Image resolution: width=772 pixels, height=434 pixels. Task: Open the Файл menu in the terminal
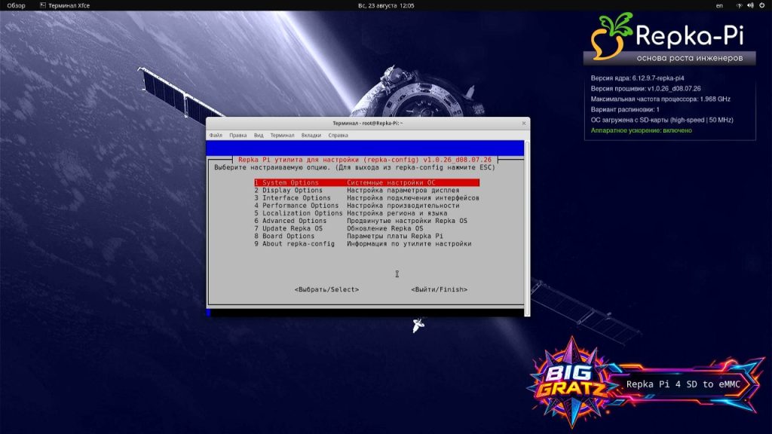pyautogui.click(x=216, y=136)
